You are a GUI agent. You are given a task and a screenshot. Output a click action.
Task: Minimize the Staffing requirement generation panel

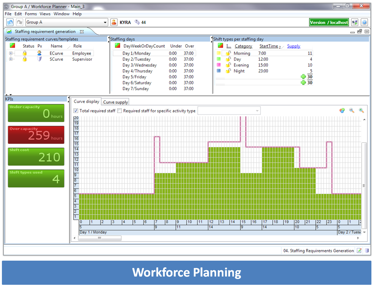(x=353, y=32)
